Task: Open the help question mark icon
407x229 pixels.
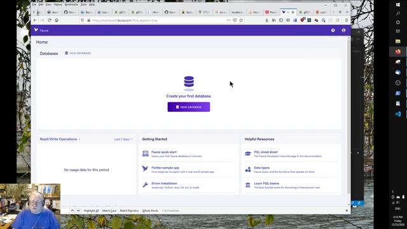Action: [x=333, y=31]
